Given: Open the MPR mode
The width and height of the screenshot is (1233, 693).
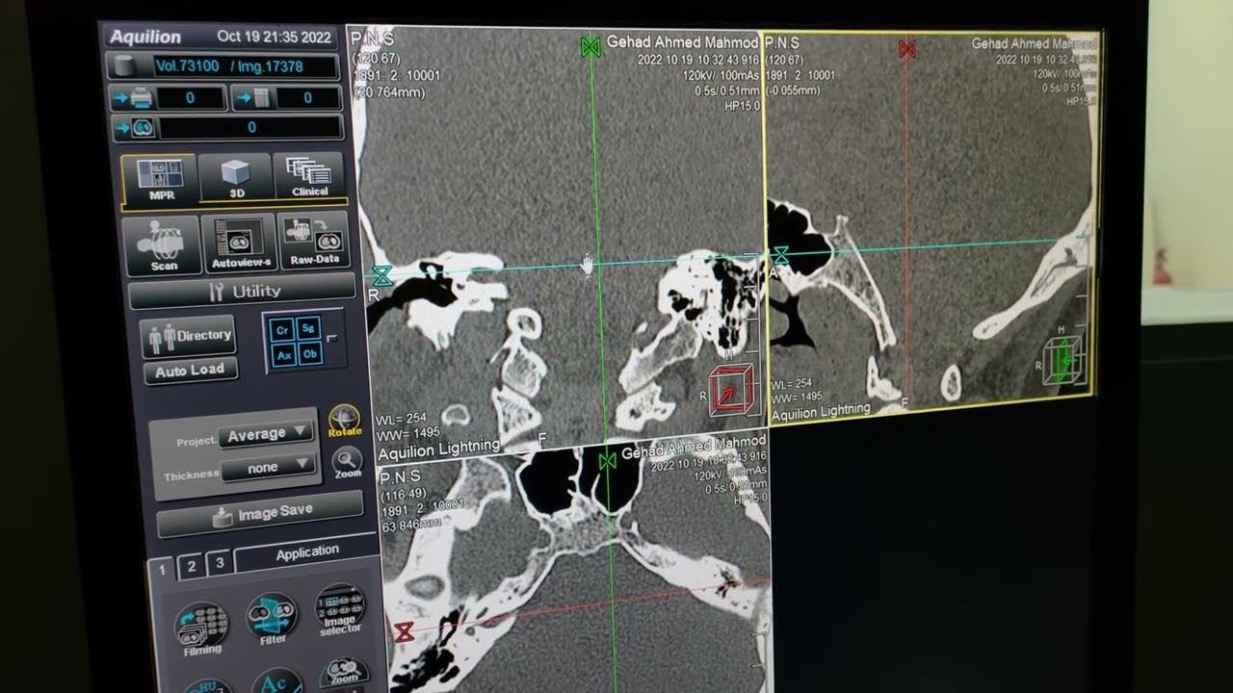Looking at the screenshot, I should [x=159, y=181].
